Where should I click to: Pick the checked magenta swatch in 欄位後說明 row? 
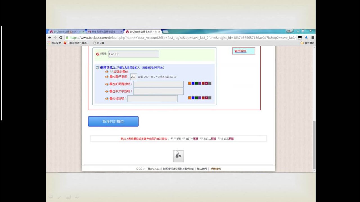click(x=206, y=98)
